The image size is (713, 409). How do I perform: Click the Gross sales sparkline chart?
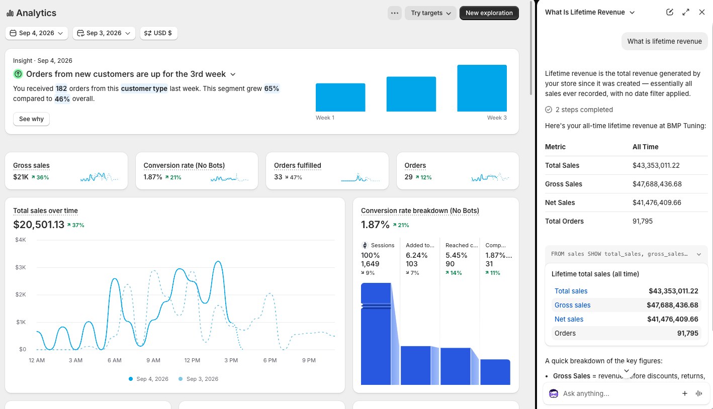100,177
